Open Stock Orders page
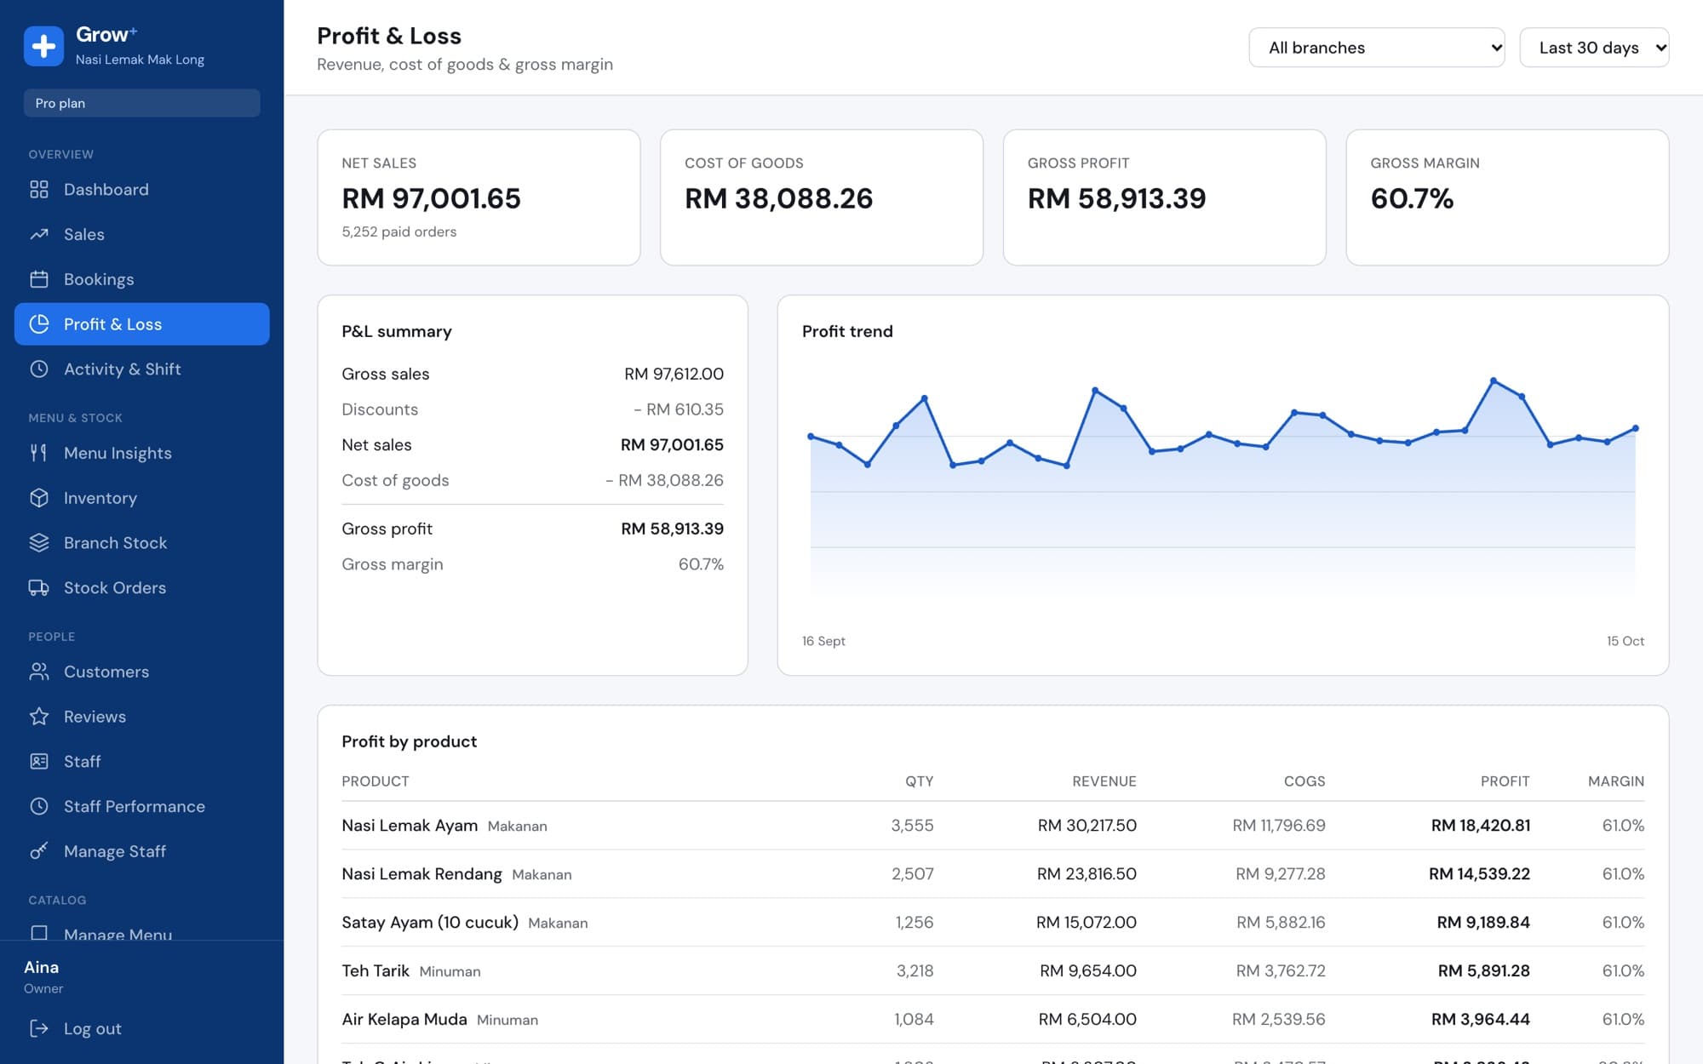 tap(141, 587)
